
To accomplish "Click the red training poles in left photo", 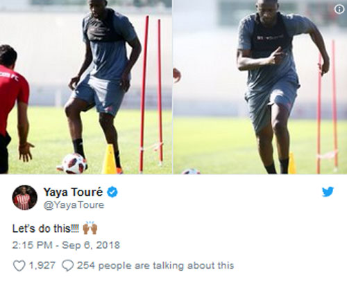I will click(x=151, y=93).
